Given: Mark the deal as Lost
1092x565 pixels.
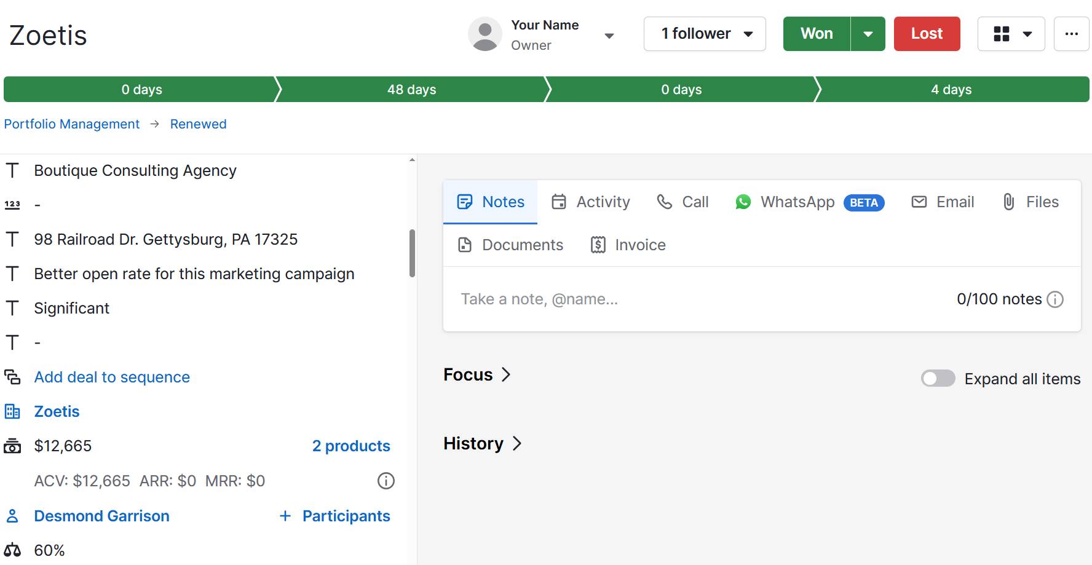Looking at the screenshot, I should click(x=927, y=34).
